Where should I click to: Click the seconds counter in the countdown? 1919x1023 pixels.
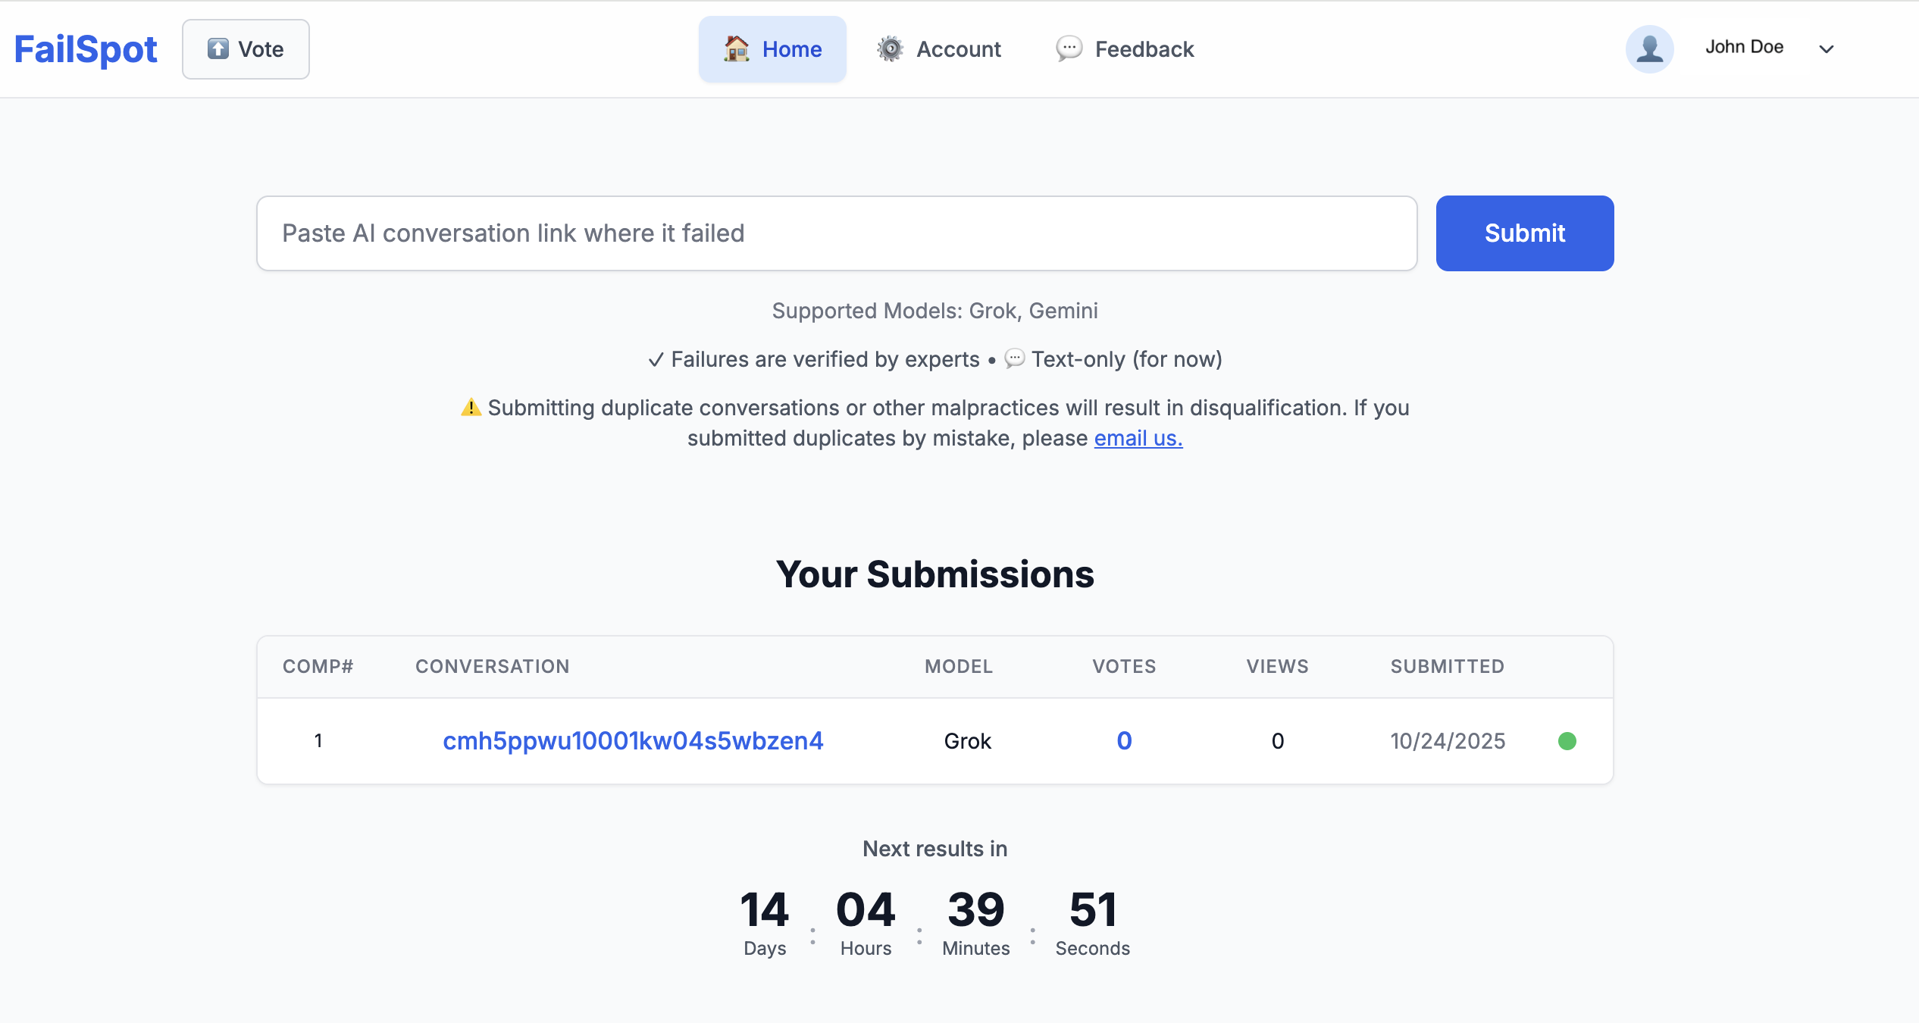click(x=1092, y=910)
